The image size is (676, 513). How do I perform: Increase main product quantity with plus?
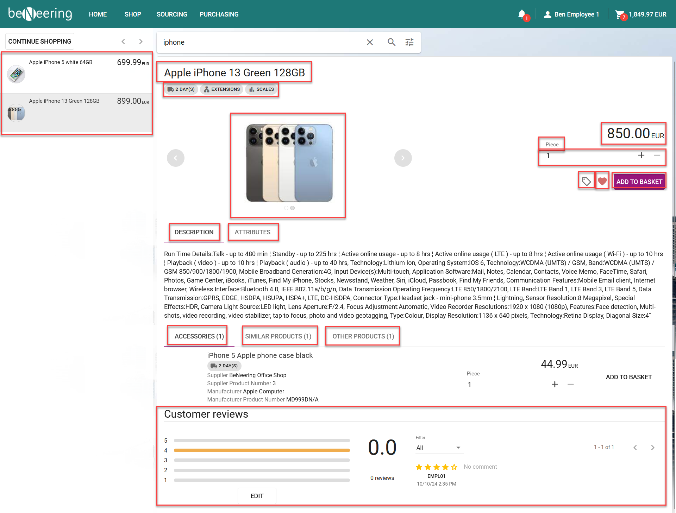[x=641, y=156]
